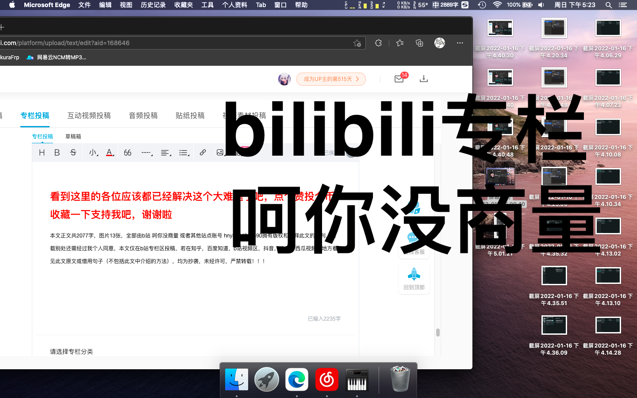Open Microsoft Edge from the Dock
Screen dimensions: 637x398
(x=297, y=379)
